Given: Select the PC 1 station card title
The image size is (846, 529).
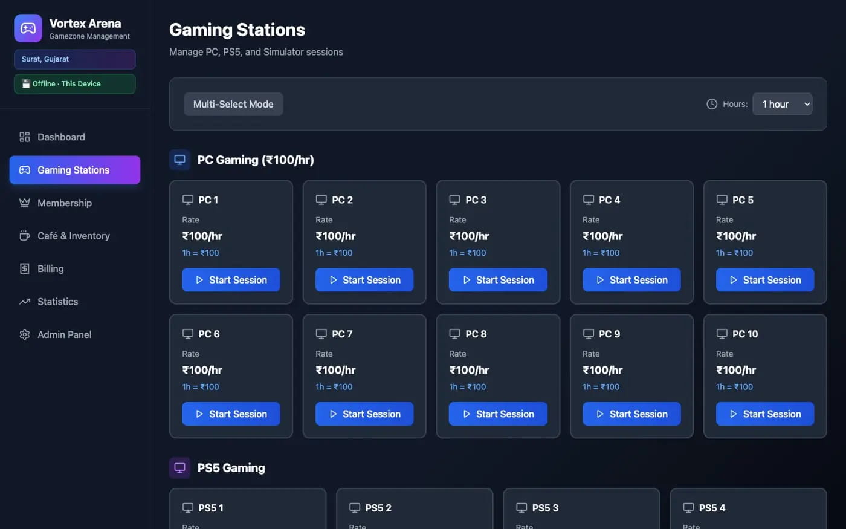Looking at the screenshot, I should [208, 200].
